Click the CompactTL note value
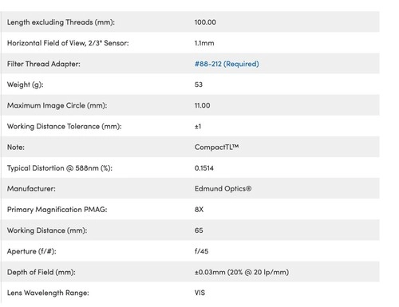 216,147
